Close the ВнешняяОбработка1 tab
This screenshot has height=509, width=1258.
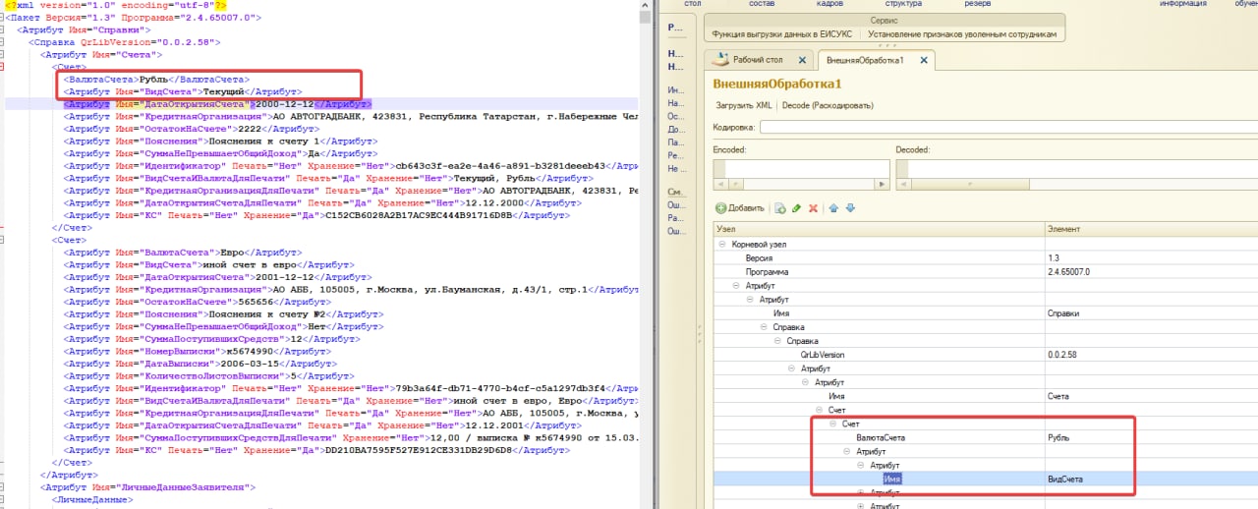923,60
